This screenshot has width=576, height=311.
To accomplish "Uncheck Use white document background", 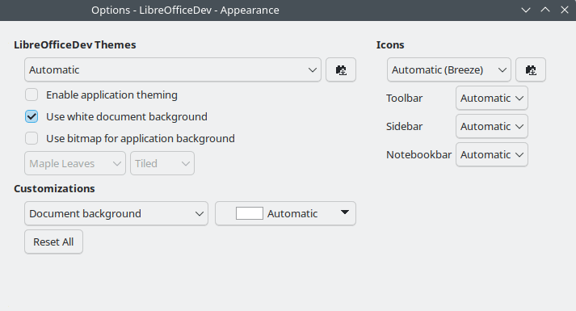I will (32, 117).
